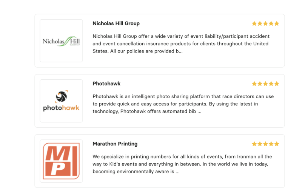
Task: Select third star of Marathon Printing rating
Action: pos(265,144)
